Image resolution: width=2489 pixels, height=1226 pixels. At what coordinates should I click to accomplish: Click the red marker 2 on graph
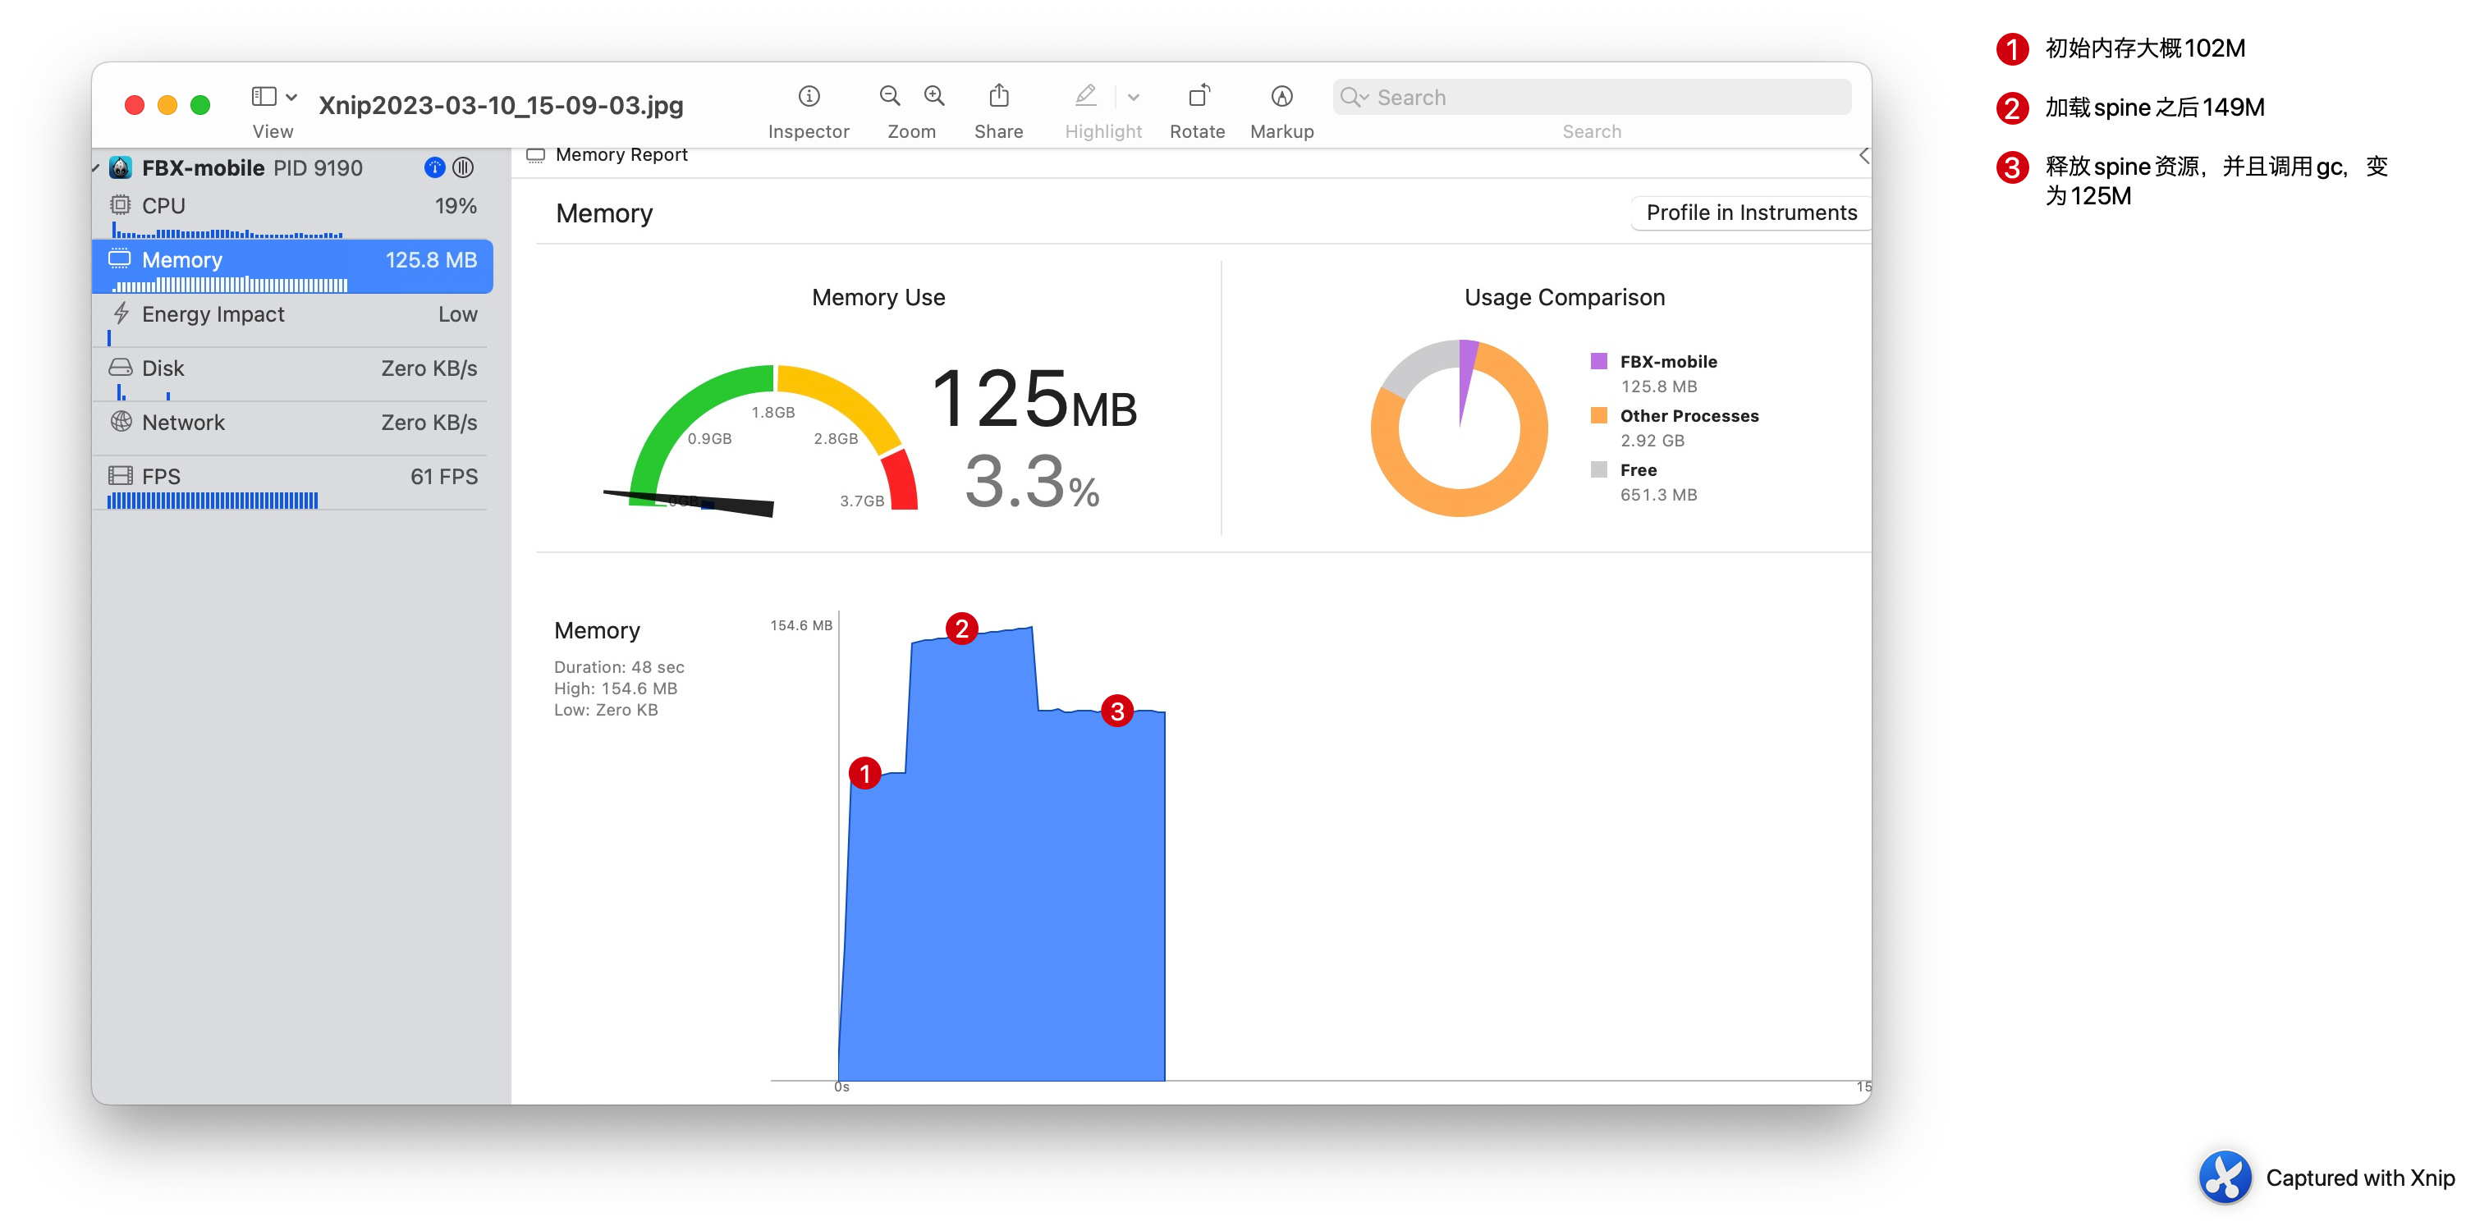(x=961, y=629)
